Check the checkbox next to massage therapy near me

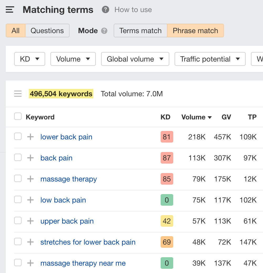click(18, 263)
